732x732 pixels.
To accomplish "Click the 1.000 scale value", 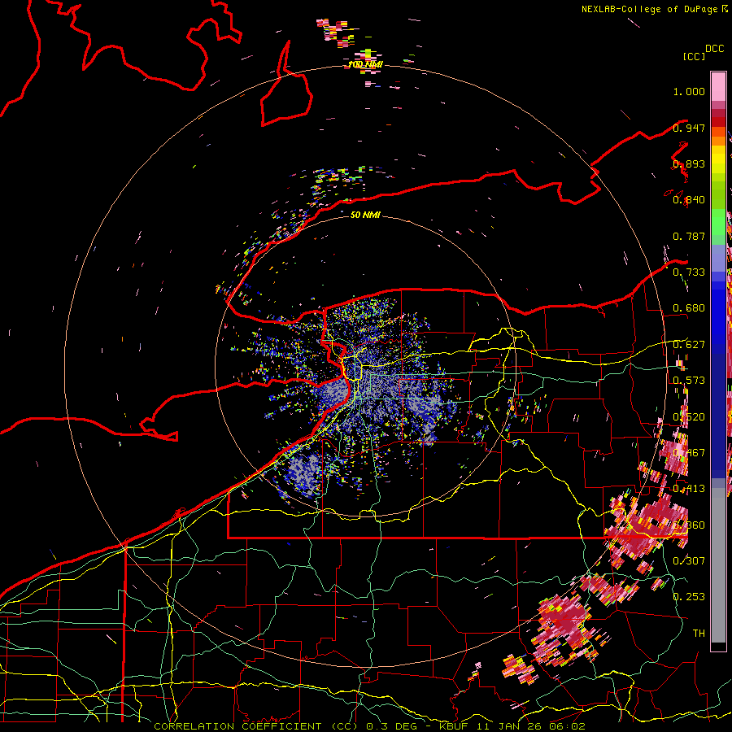I will pyautogui.click(x=689, y=91).
